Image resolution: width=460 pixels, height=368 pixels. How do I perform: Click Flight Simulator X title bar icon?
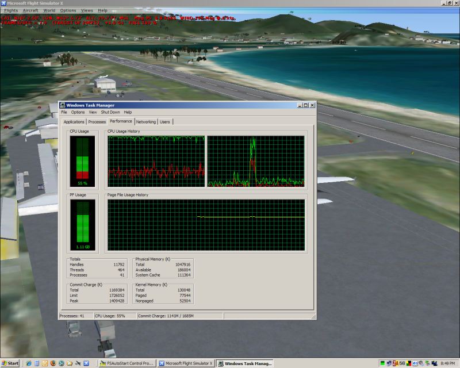3,3
